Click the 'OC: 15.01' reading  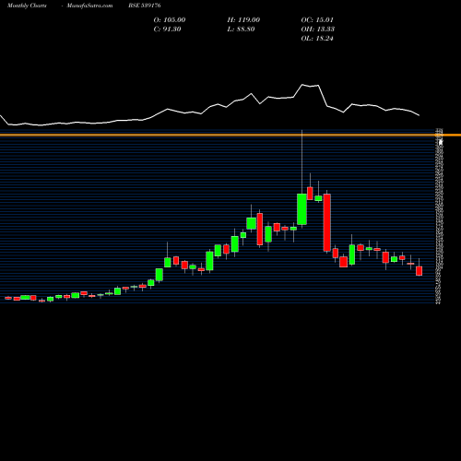coord(317,20)
